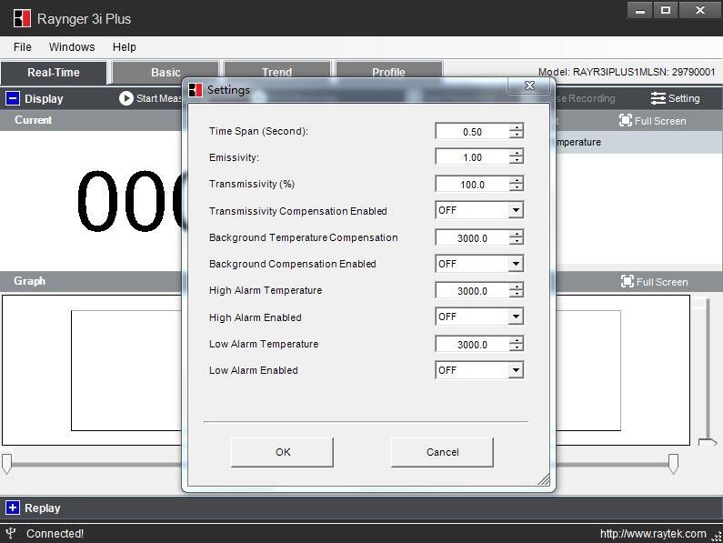The image size is (723, 543).
Task: Click Full Screen icon in Current panel
Action: coord(626,120)
